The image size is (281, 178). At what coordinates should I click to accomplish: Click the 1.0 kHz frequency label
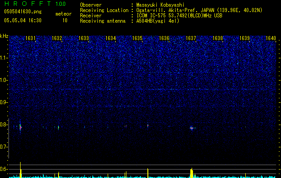coord(4,80)
